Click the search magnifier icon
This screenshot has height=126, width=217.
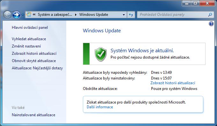click(x=210, y=15)
